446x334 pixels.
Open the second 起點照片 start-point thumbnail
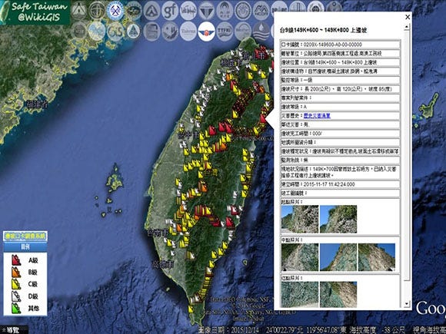pyautogui.click(x=338, y=220)
